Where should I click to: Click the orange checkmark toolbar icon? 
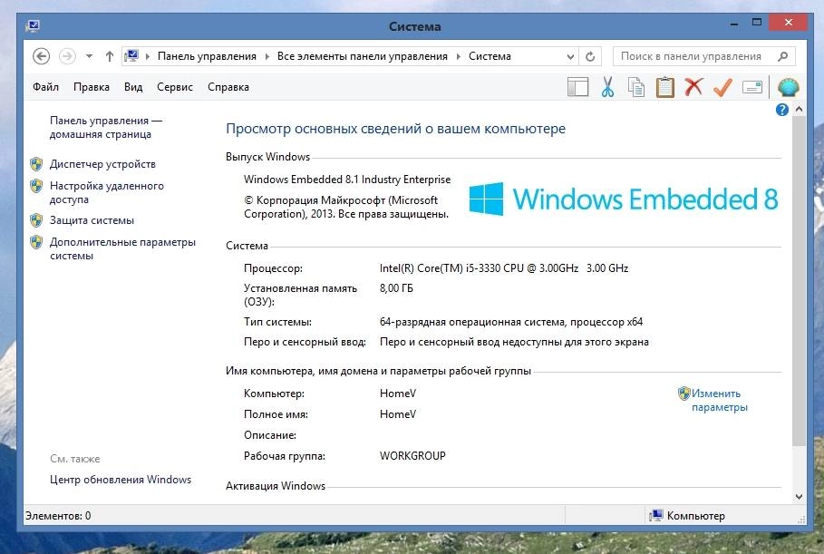pos(723,87)
